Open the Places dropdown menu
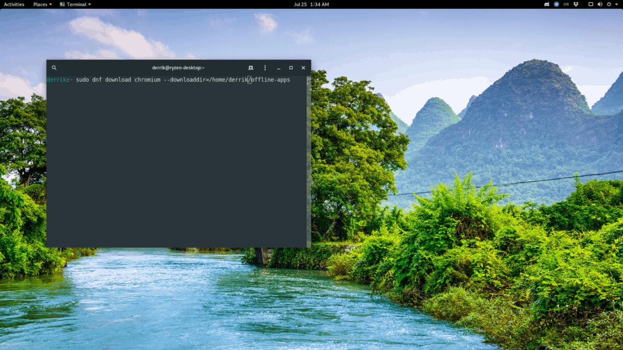623x350 pixels. (x=42, y=4)
